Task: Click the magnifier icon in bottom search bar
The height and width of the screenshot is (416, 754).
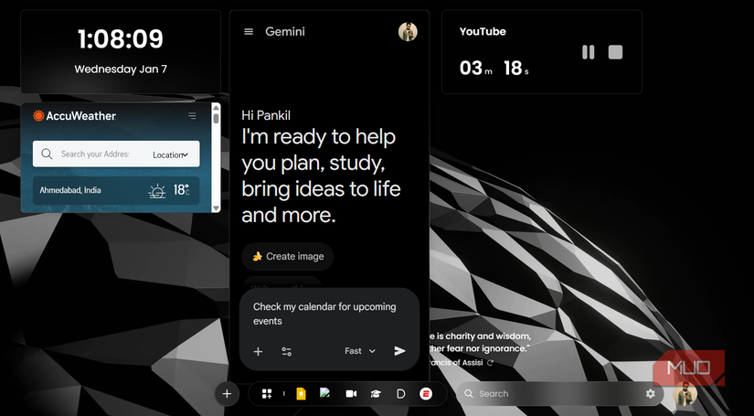Action: pos(468,394)
